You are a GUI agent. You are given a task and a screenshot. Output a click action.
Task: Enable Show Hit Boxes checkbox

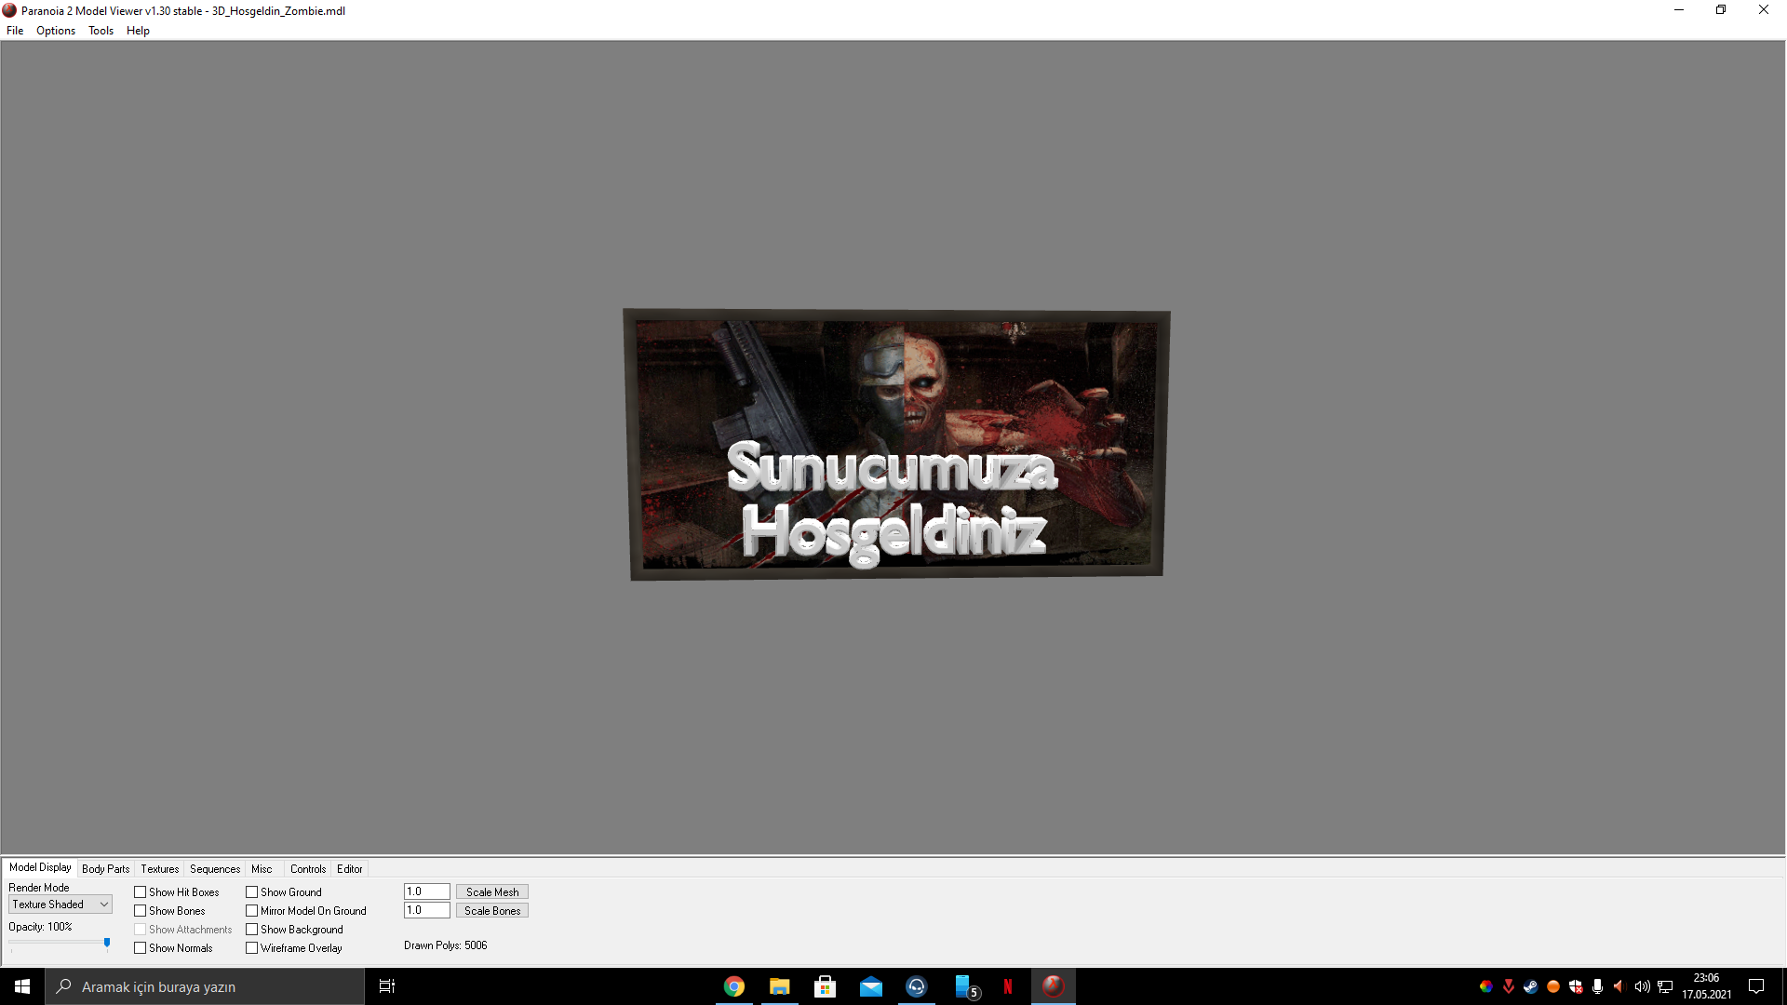click(141, 892)
